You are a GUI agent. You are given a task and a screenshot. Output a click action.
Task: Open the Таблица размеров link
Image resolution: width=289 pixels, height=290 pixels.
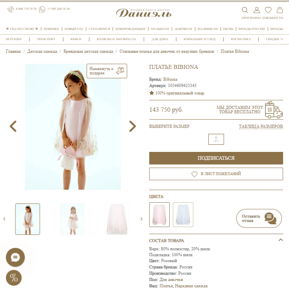[x=261, y=126]
